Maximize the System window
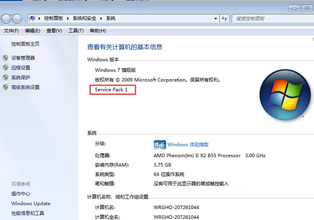This screenshot has height=220, width=314. [307, 8]
